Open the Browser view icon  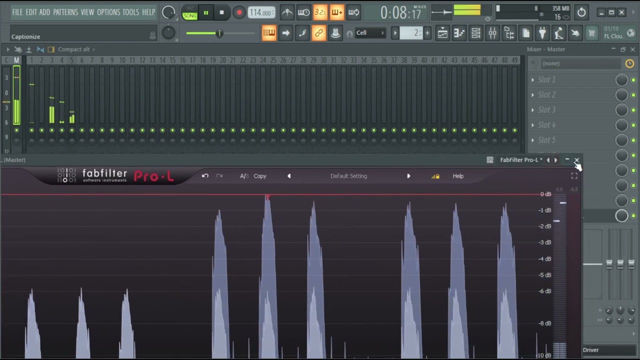509,33
